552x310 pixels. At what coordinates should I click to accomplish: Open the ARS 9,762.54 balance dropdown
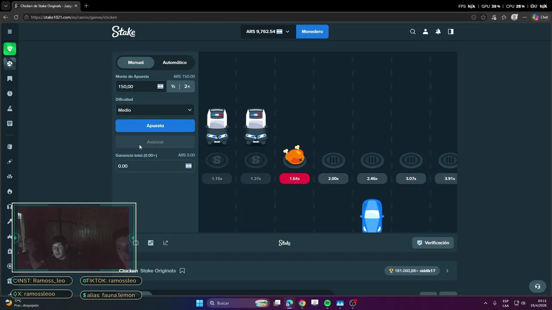[x=268, y=31]
